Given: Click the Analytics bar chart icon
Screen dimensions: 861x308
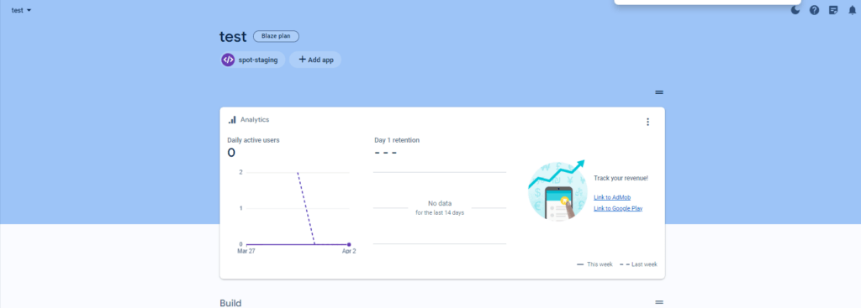Looking at the screenshot, I should [x=232, y=119].
